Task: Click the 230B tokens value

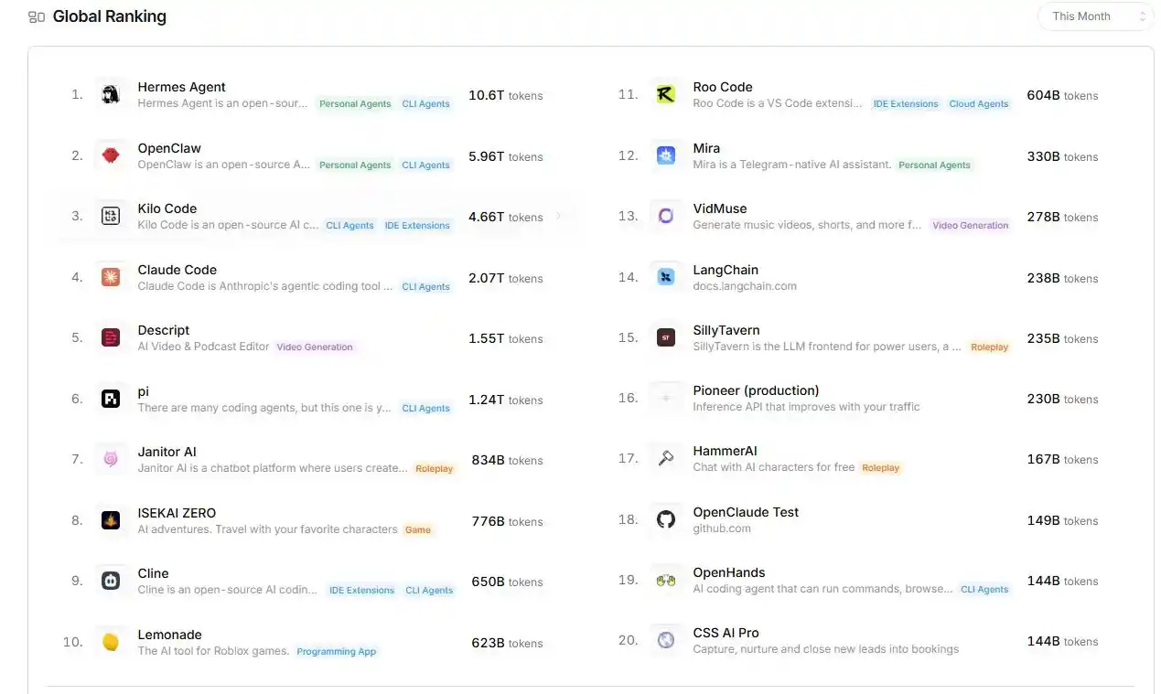Action: pyautogui.click(x=1062, y=399)
